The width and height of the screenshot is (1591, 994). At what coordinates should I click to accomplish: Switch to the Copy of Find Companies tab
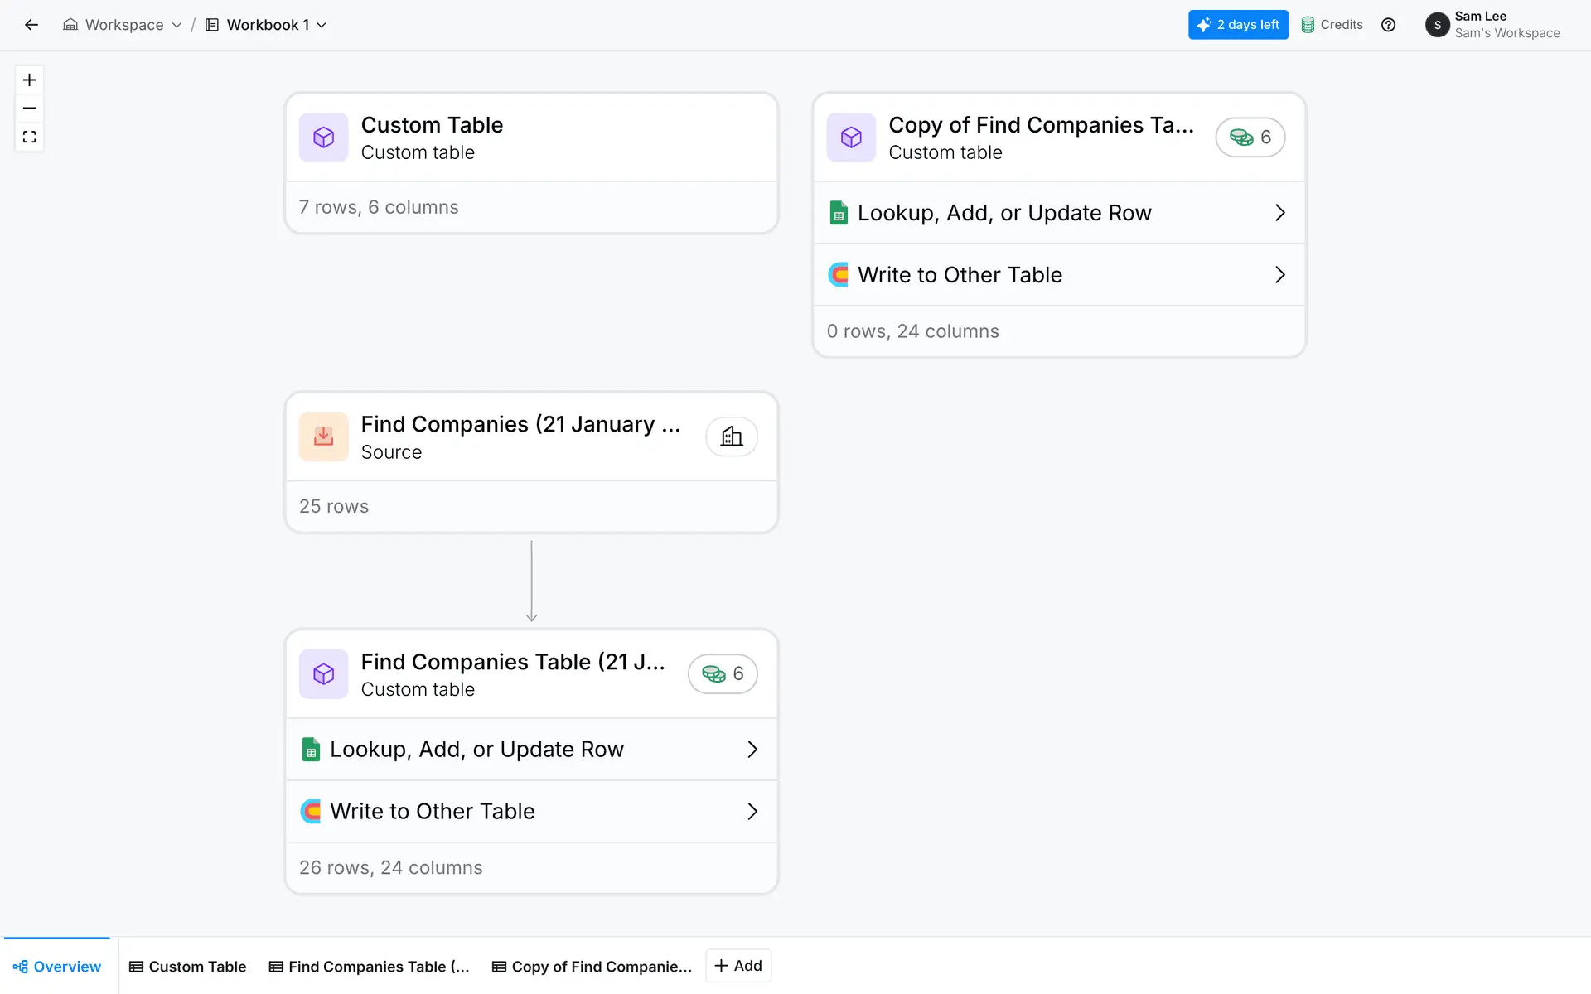pyautogui.click(x=592, y=967)
